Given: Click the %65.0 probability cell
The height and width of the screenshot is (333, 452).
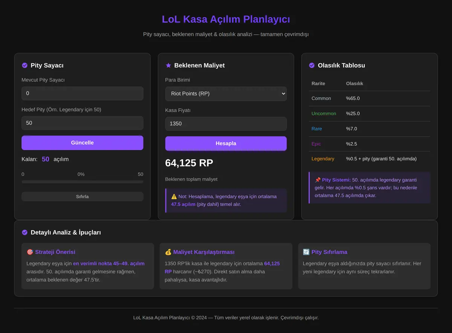Looking at the screenshot, I should [353, 98].
